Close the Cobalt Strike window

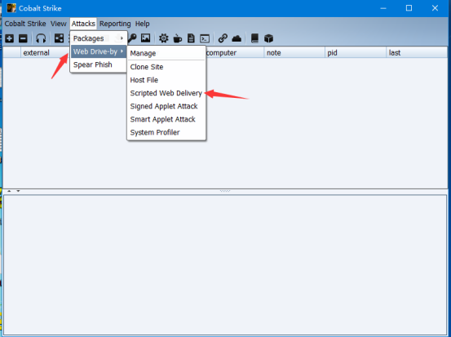point(435,8)
